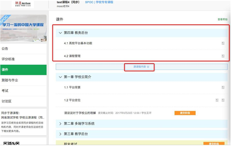Image resolution: width=232 pixels, height=146 pixels.
Task: Open the 测验与作业 sidebar menu
Action: point(23,80)
